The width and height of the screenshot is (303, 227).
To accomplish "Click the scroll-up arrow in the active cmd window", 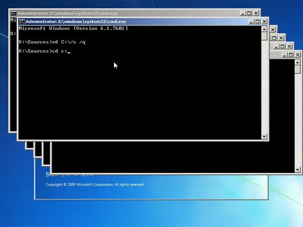I will click(x=264, y=29).
